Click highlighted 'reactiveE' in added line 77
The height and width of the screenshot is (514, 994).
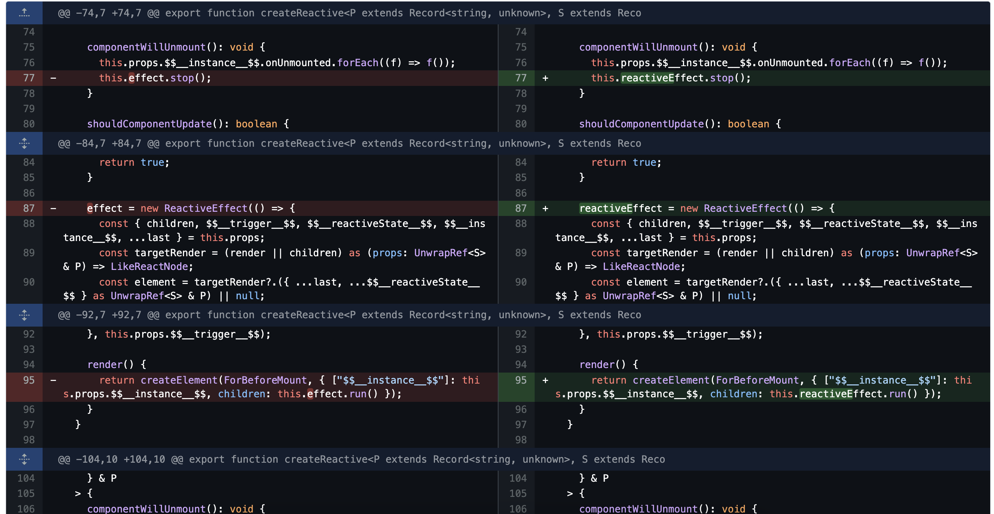pyautogui.click(x=647, y=78)
